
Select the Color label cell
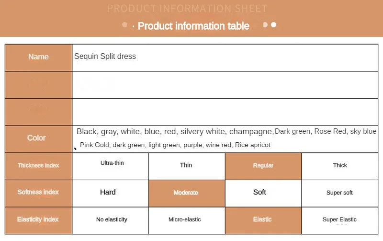(36, 138)
